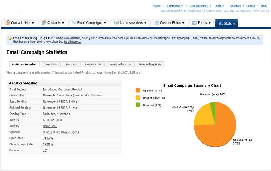Click the Forms icon
The height and width of the screenshot is (171, 271).
[195, 23]
